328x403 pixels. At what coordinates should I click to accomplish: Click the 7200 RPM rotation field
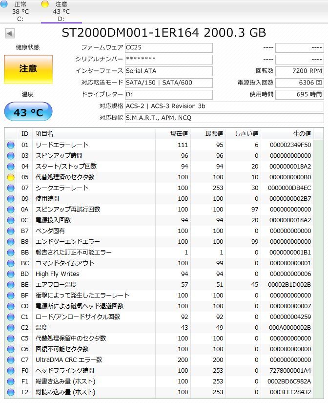click(300, 71)
